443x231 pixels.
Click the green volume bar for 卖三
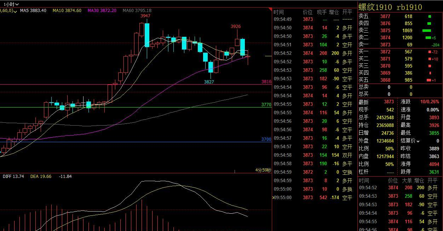point(427,31)
